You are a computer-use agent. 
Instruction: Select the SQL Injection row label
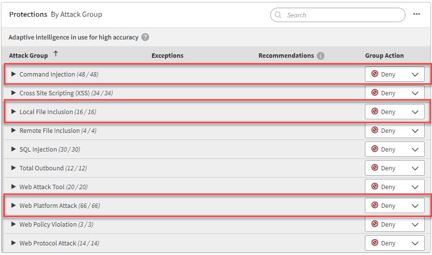tap(38, 150)
